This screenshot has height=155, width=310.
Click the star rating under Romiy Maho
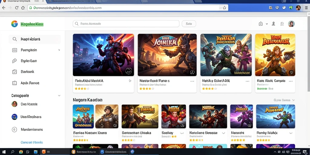[264, 140]
